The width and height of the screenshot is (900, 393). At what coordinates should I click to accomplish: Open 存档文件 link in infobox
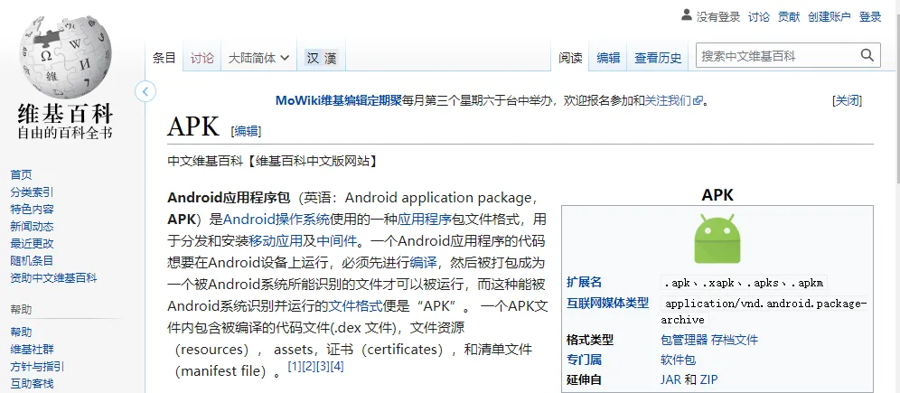734,341
